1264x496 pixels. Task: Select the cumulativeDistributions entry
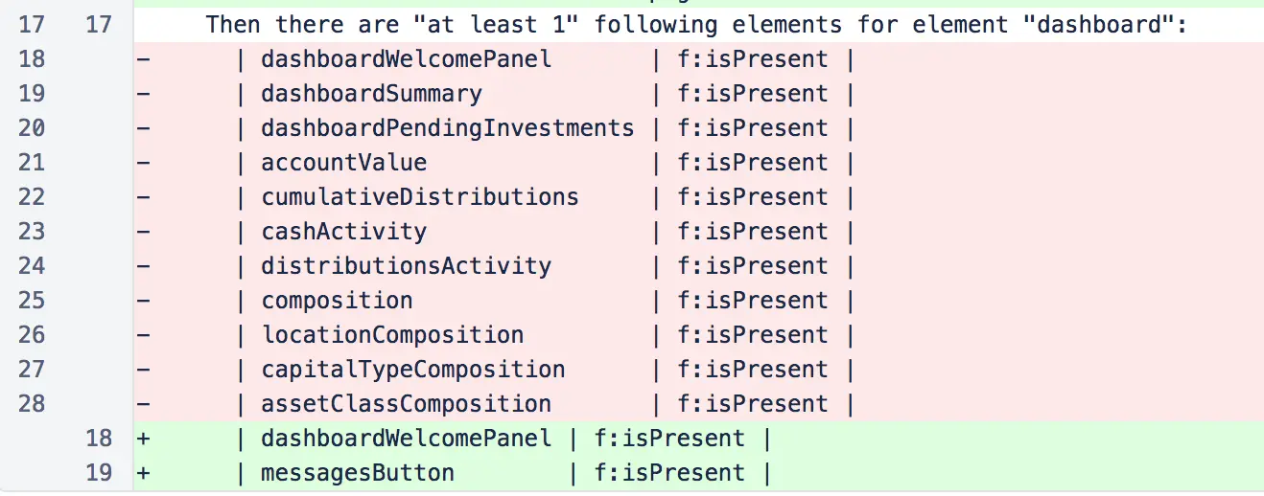tap(419, 197)
